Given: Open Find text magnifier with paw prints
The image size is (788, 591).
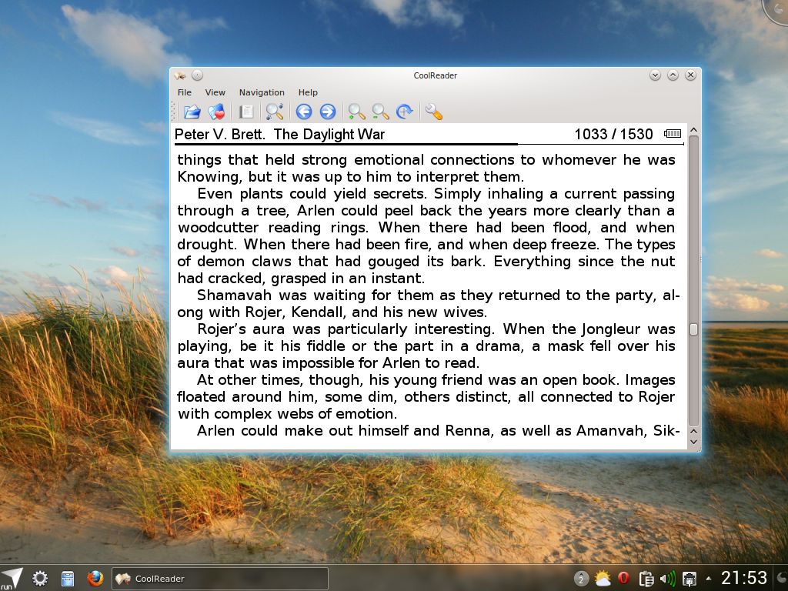Looking at the screenshot, I should pyautogui.click(x=275, y=112).
